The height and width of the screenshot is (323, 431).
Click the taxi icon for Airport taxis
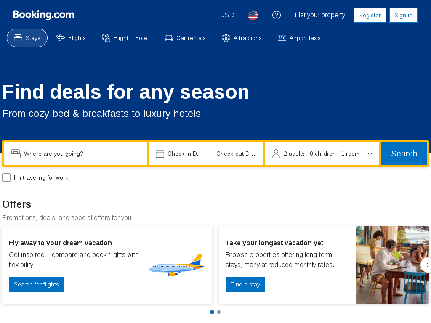(x=282, y=38)
